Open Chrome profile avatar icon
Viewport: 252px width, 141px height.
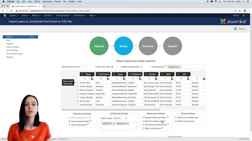point(245,11)
